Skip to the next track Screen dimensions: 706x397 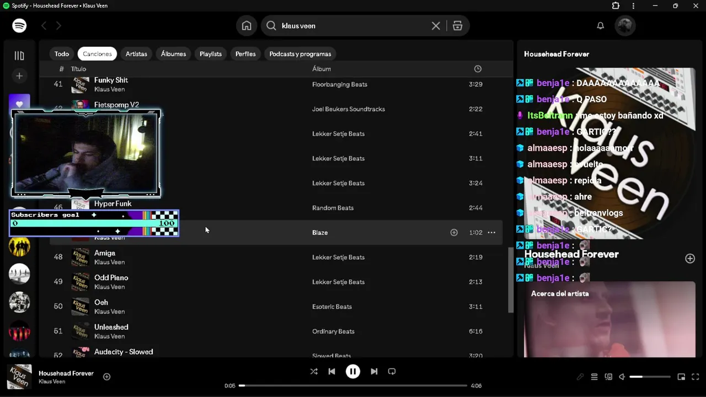tap(374, 372)
